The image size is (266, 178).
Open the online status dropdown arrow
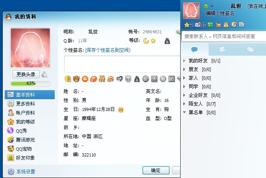(212, 6)
